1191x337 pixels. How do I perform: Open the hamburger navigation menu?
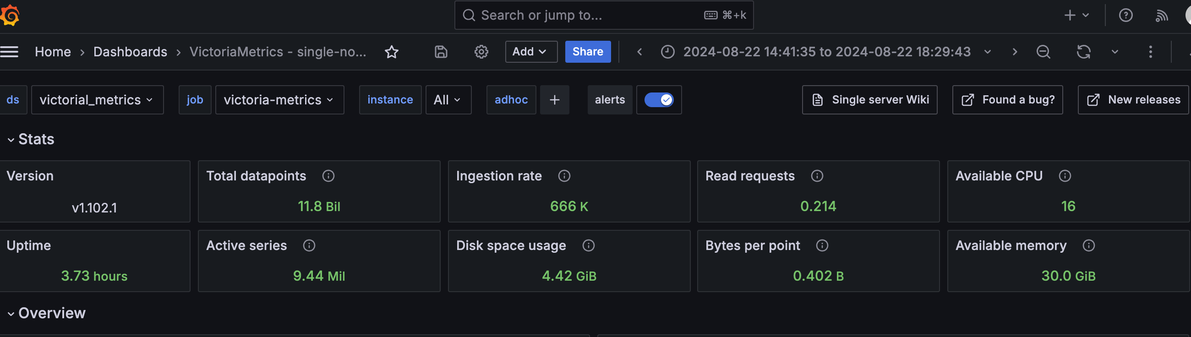click(x=9, y=52)
